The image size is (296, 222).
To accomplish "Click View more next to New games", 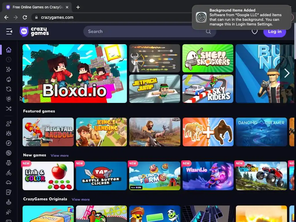I will tap(60, 156).
